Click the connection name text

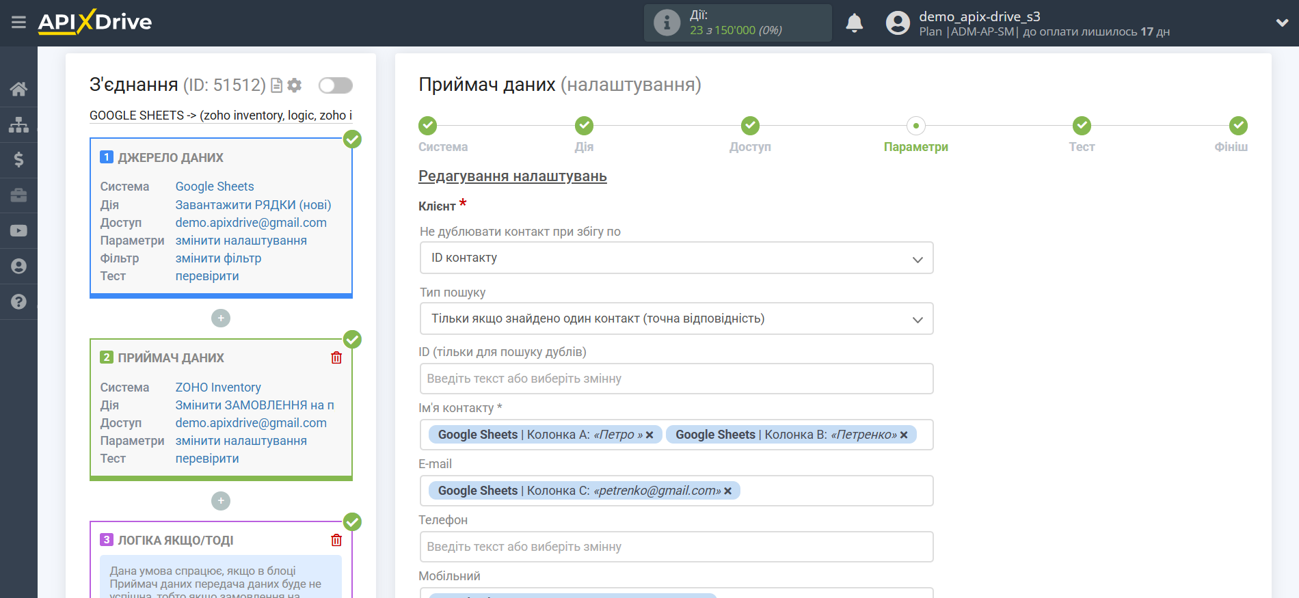[x=221, y=115]
